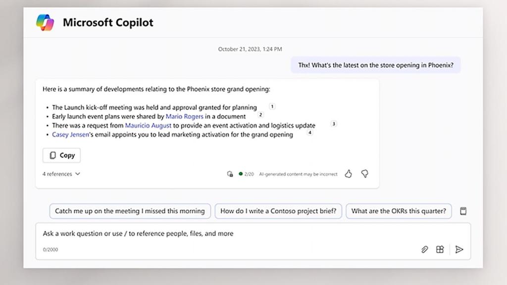Click the data protection shield icon
The width and height of the screenshot is (507, 285).
[x=230, y=174]
